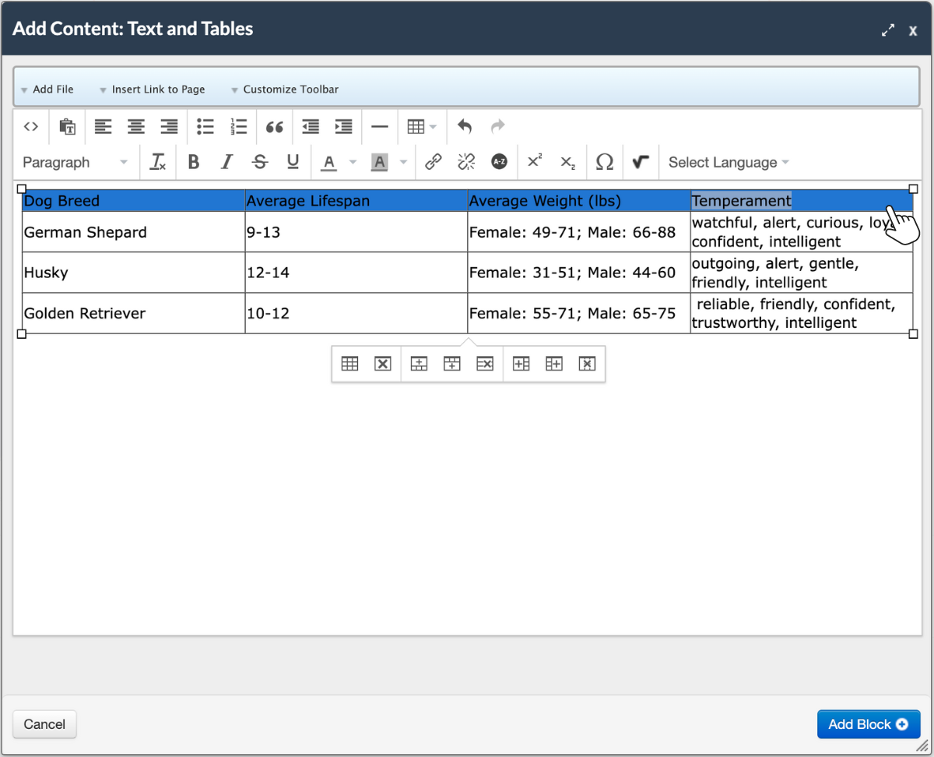This screenshot has width=934, height=757.
Task: Click the Add Block button
Action: 869,724
